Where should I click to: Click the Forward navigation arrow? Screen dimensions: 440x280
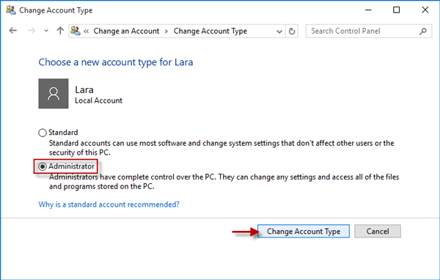coord(32,31)
